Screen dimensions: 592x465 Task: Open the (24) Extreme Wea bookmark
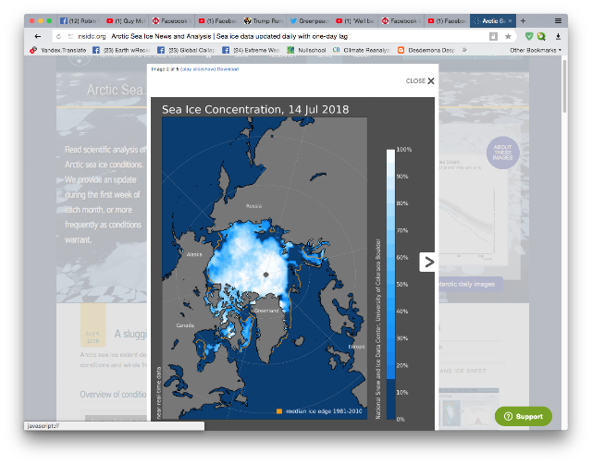pos(251,50)
